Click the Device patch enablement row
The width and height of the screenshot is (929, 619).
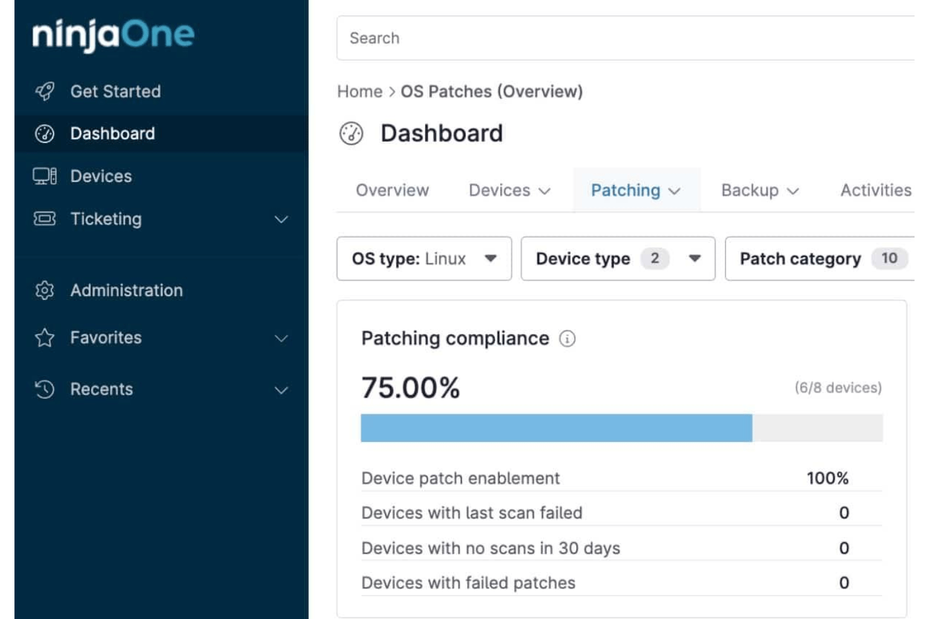621,479
